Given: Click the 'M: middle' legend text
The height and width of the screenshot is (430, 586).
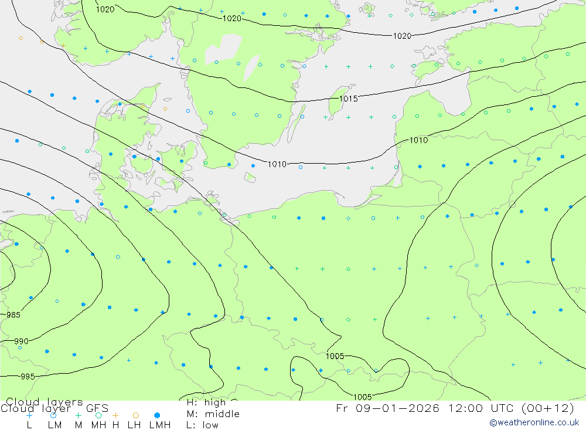Looking at the screenshot, I should 213,414.
